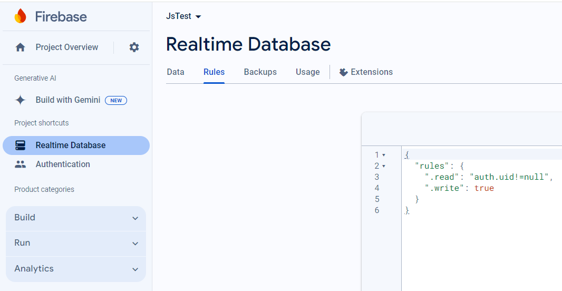Open the Usage tab
Image resolution: width=562 pixels, height=291 pixels.
tap(307, 72)
